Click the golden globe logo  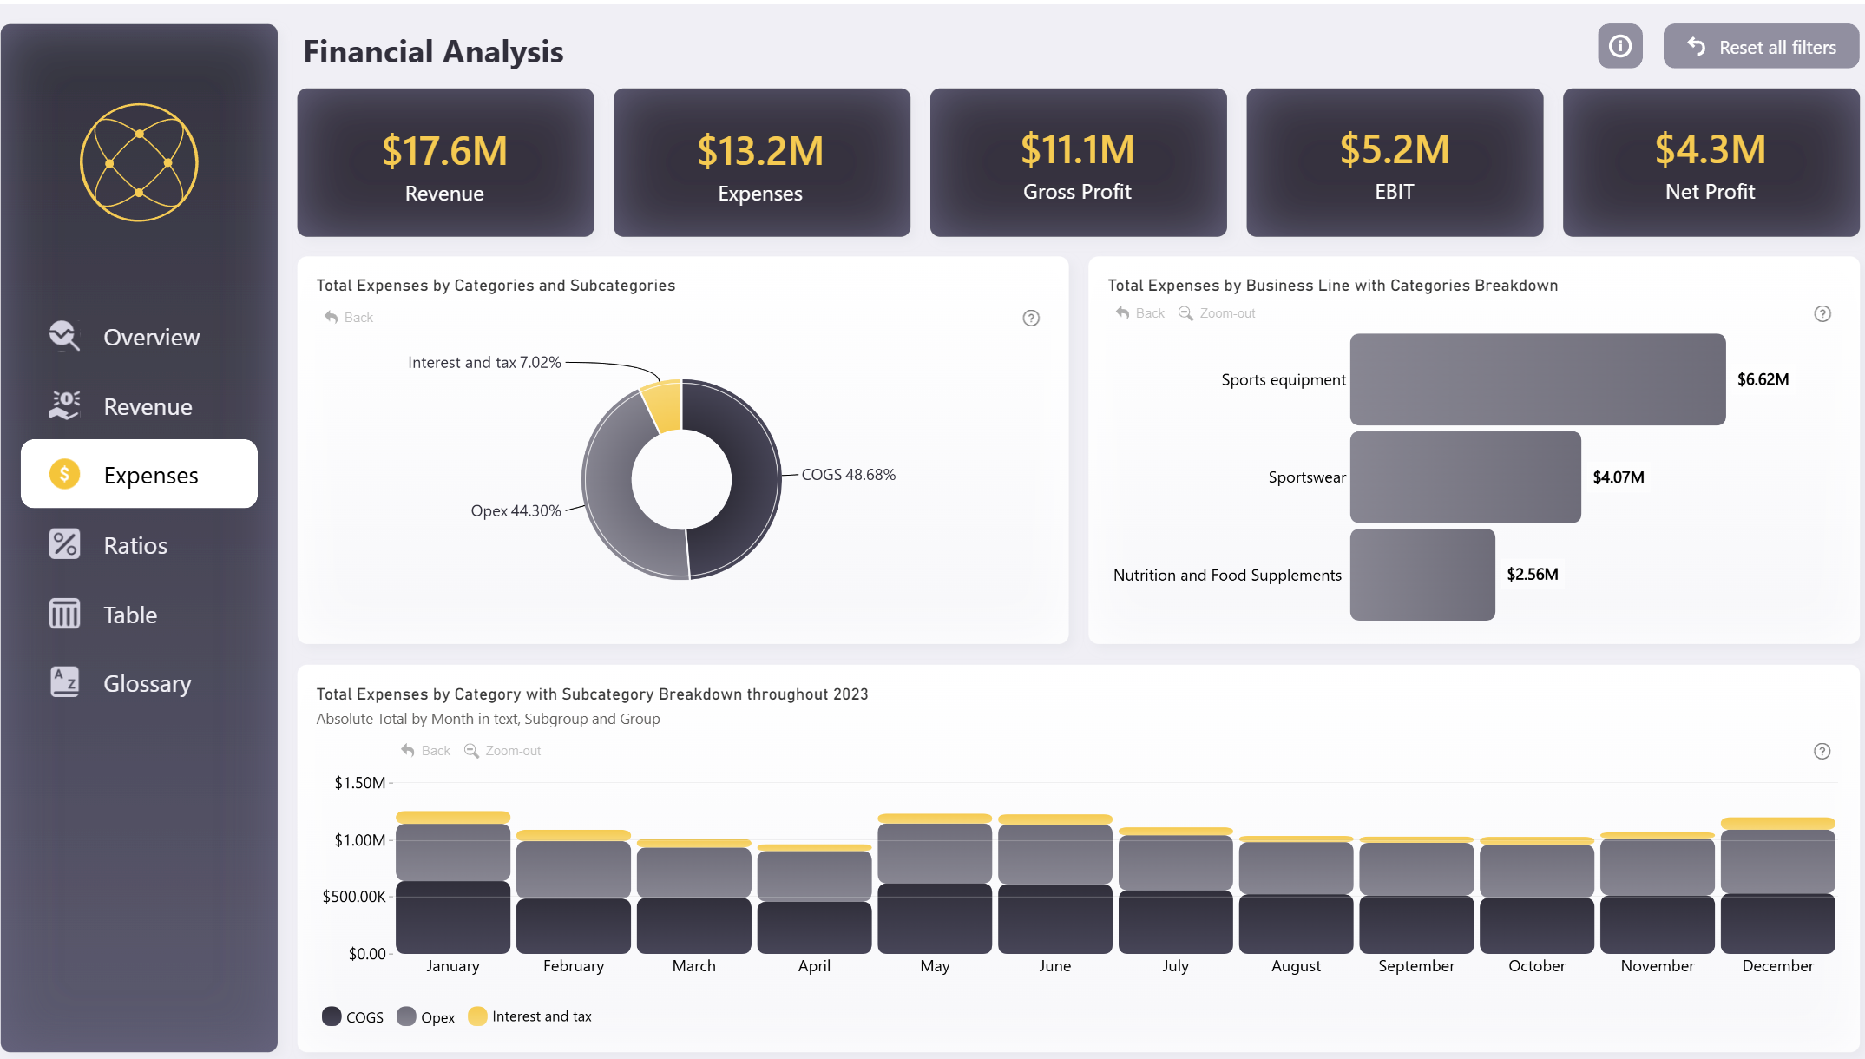point(139,162)
